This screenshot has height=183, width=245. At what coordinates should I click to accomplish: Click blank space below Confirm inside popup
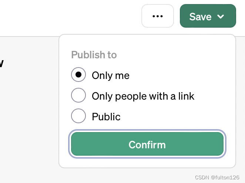click(x=147, y=163)
